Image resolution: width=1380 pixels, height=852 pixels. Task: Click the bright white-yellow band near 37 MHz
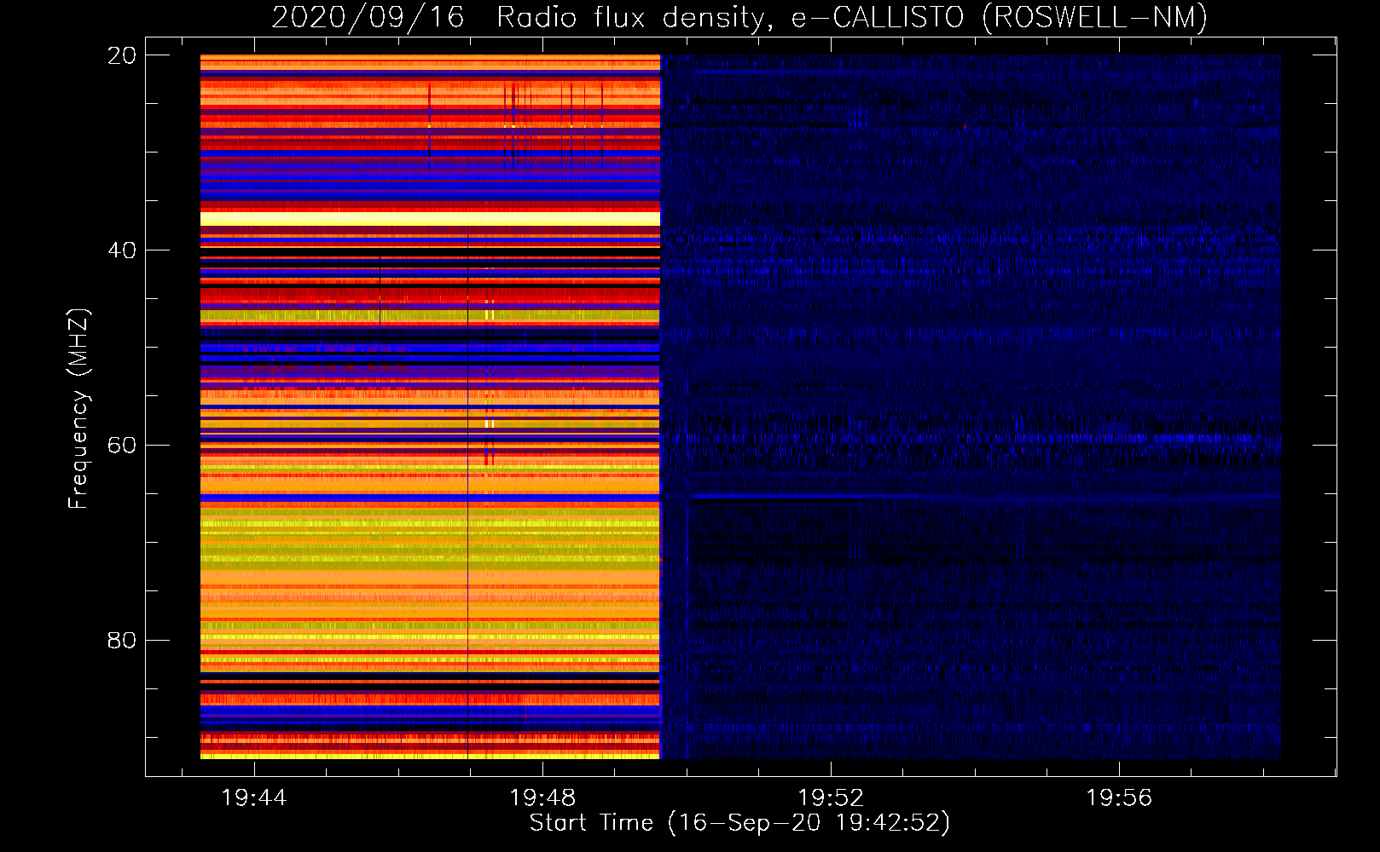point(430,219)
